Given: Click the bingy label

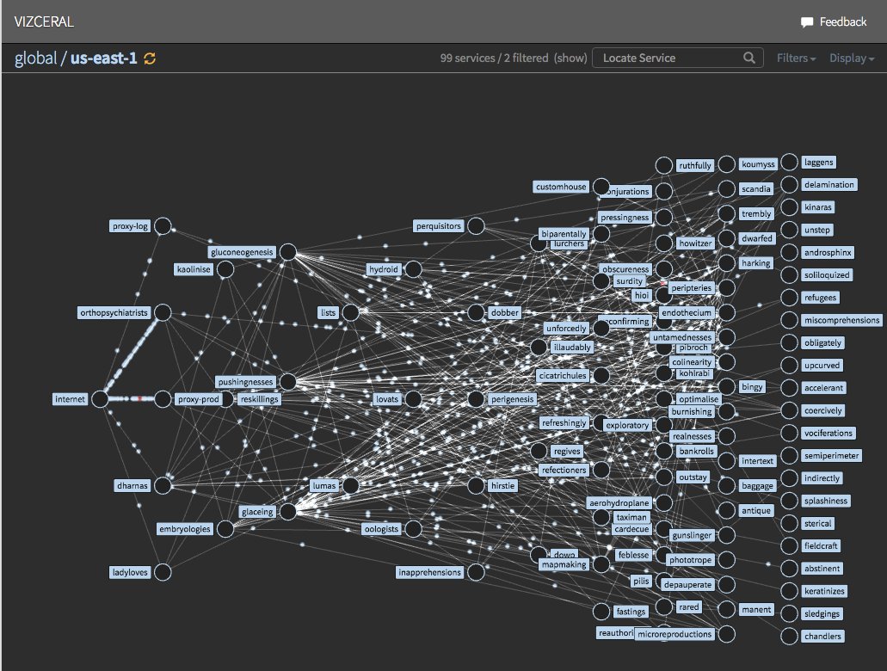Looking at the screenshot, I should pyautogui.click(x=752, y=387).
